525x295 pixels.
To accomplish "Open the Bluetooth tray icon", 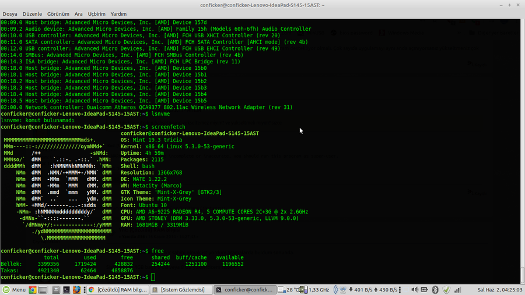I will 435,290.
